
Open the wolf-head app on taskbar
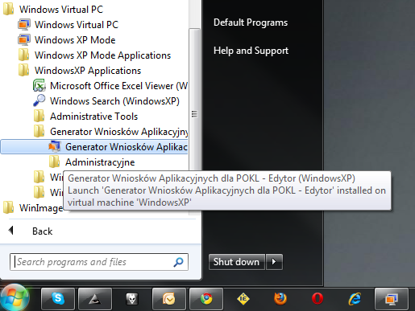point(132,299)
